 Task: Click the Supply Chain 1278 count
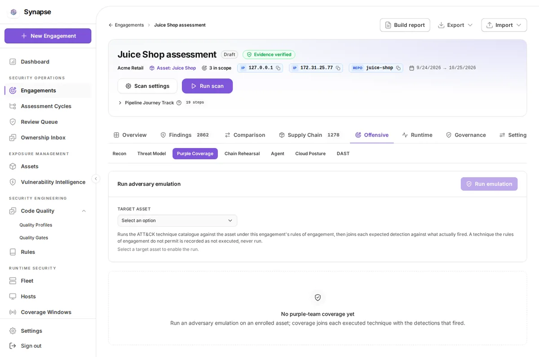(x=333, y=135)
